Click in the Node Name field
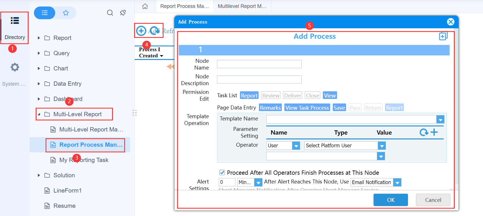Image resolution: width=483 pixels, height=216 pixels. (x=259, y=64)
